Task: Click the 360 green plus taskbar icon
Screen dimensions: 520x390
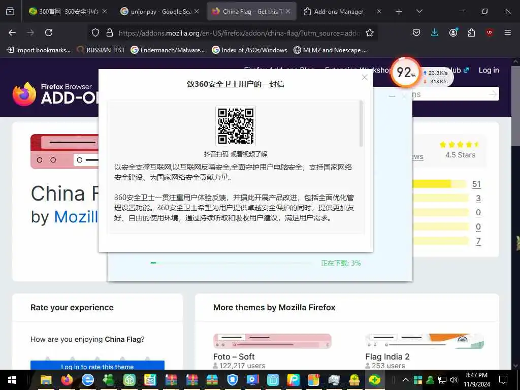Action: (374, 380)
